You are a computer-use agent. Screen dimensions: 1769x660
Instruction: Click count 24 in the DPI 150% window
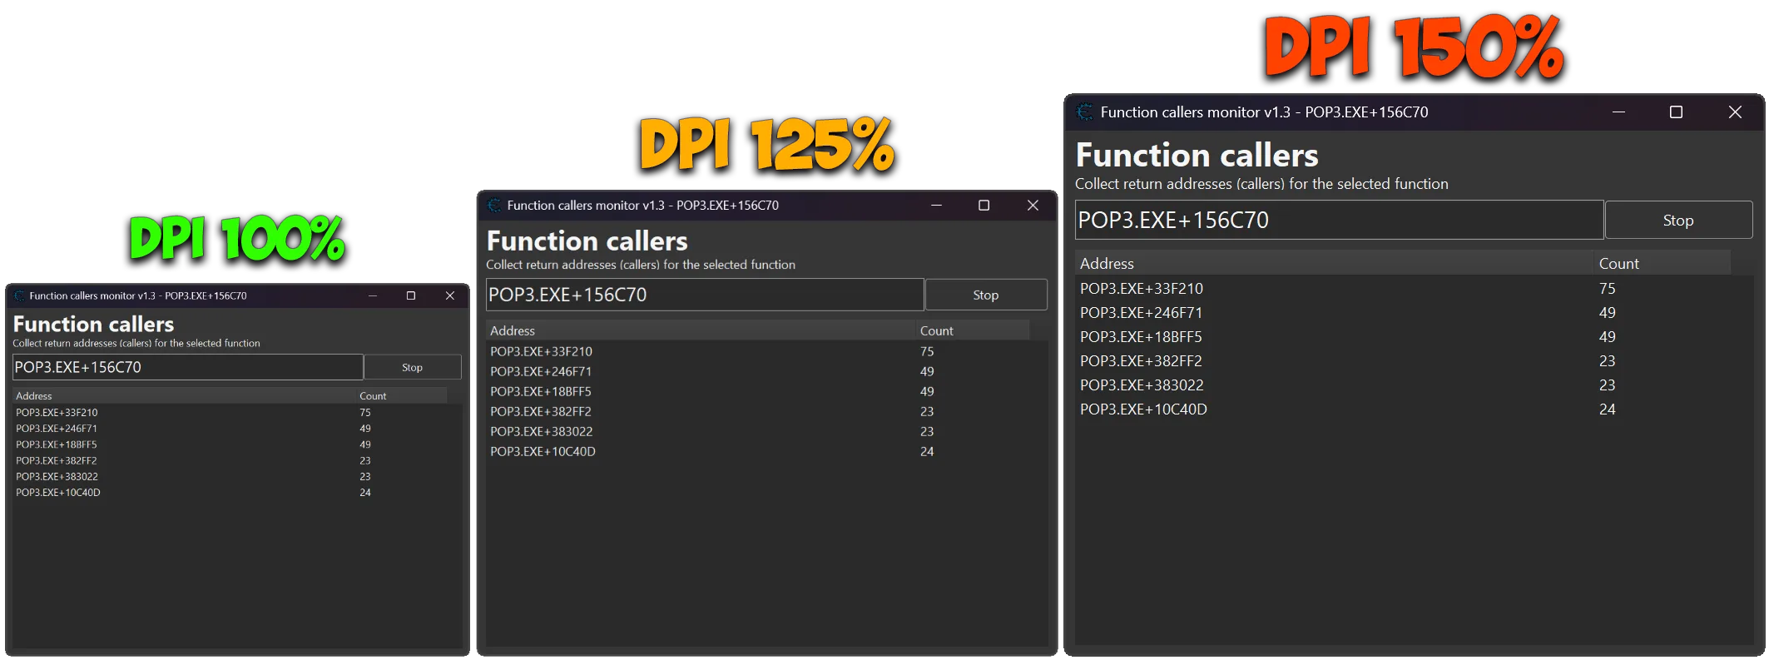tap(1608, 409)
